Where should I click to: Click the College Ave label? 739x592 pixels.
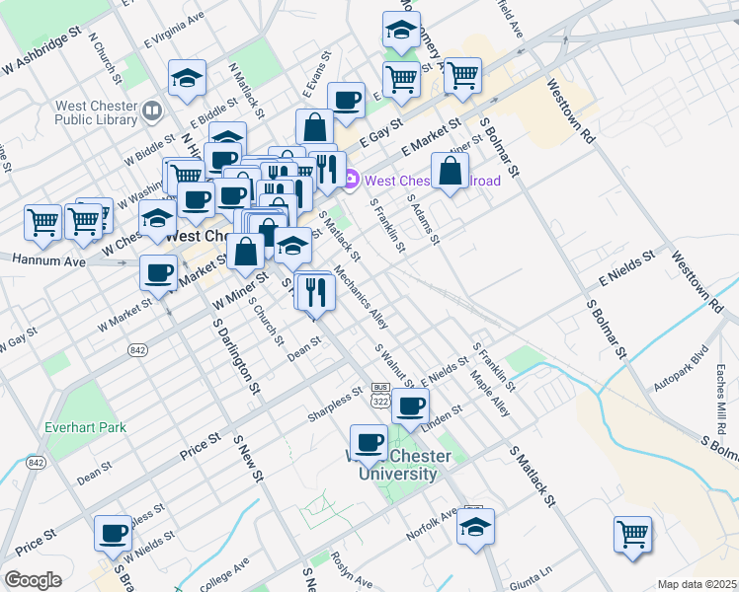point(224,574)
